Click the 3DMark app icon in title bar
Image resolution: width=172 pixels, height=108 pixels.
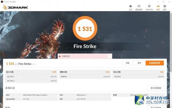tap(2, 2)
